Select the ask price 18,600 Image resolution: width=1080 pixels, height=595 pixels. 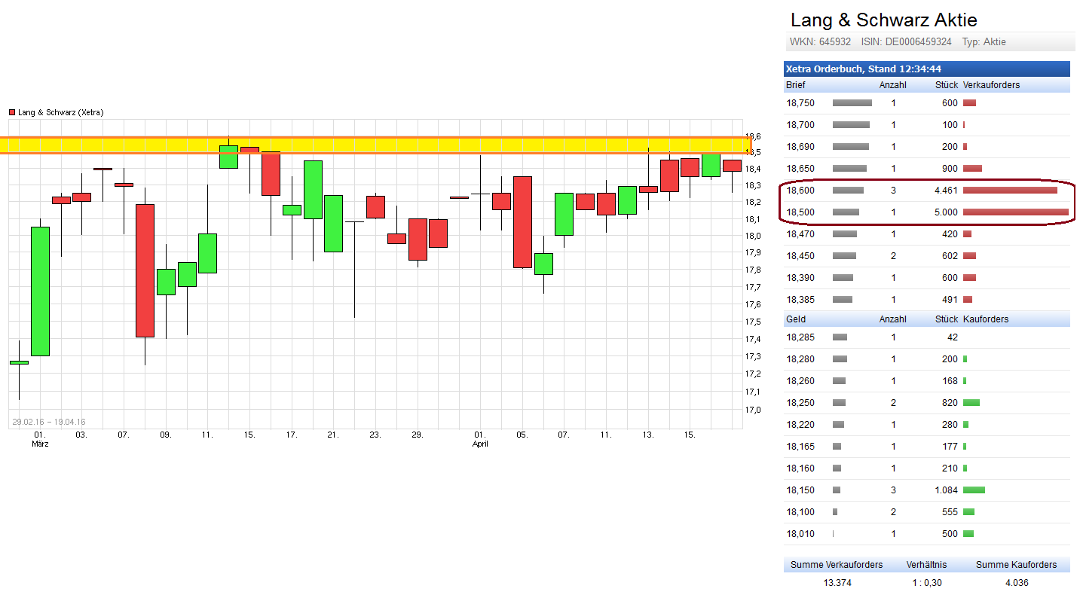(x=800, y=191)
